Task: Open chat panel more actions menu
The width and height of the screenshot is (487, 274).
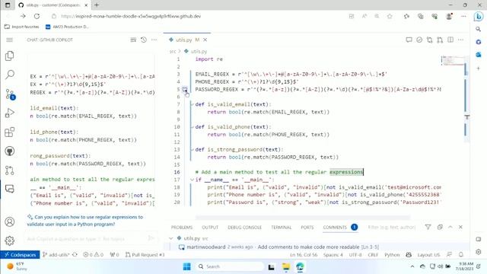Action: (154, 40)
